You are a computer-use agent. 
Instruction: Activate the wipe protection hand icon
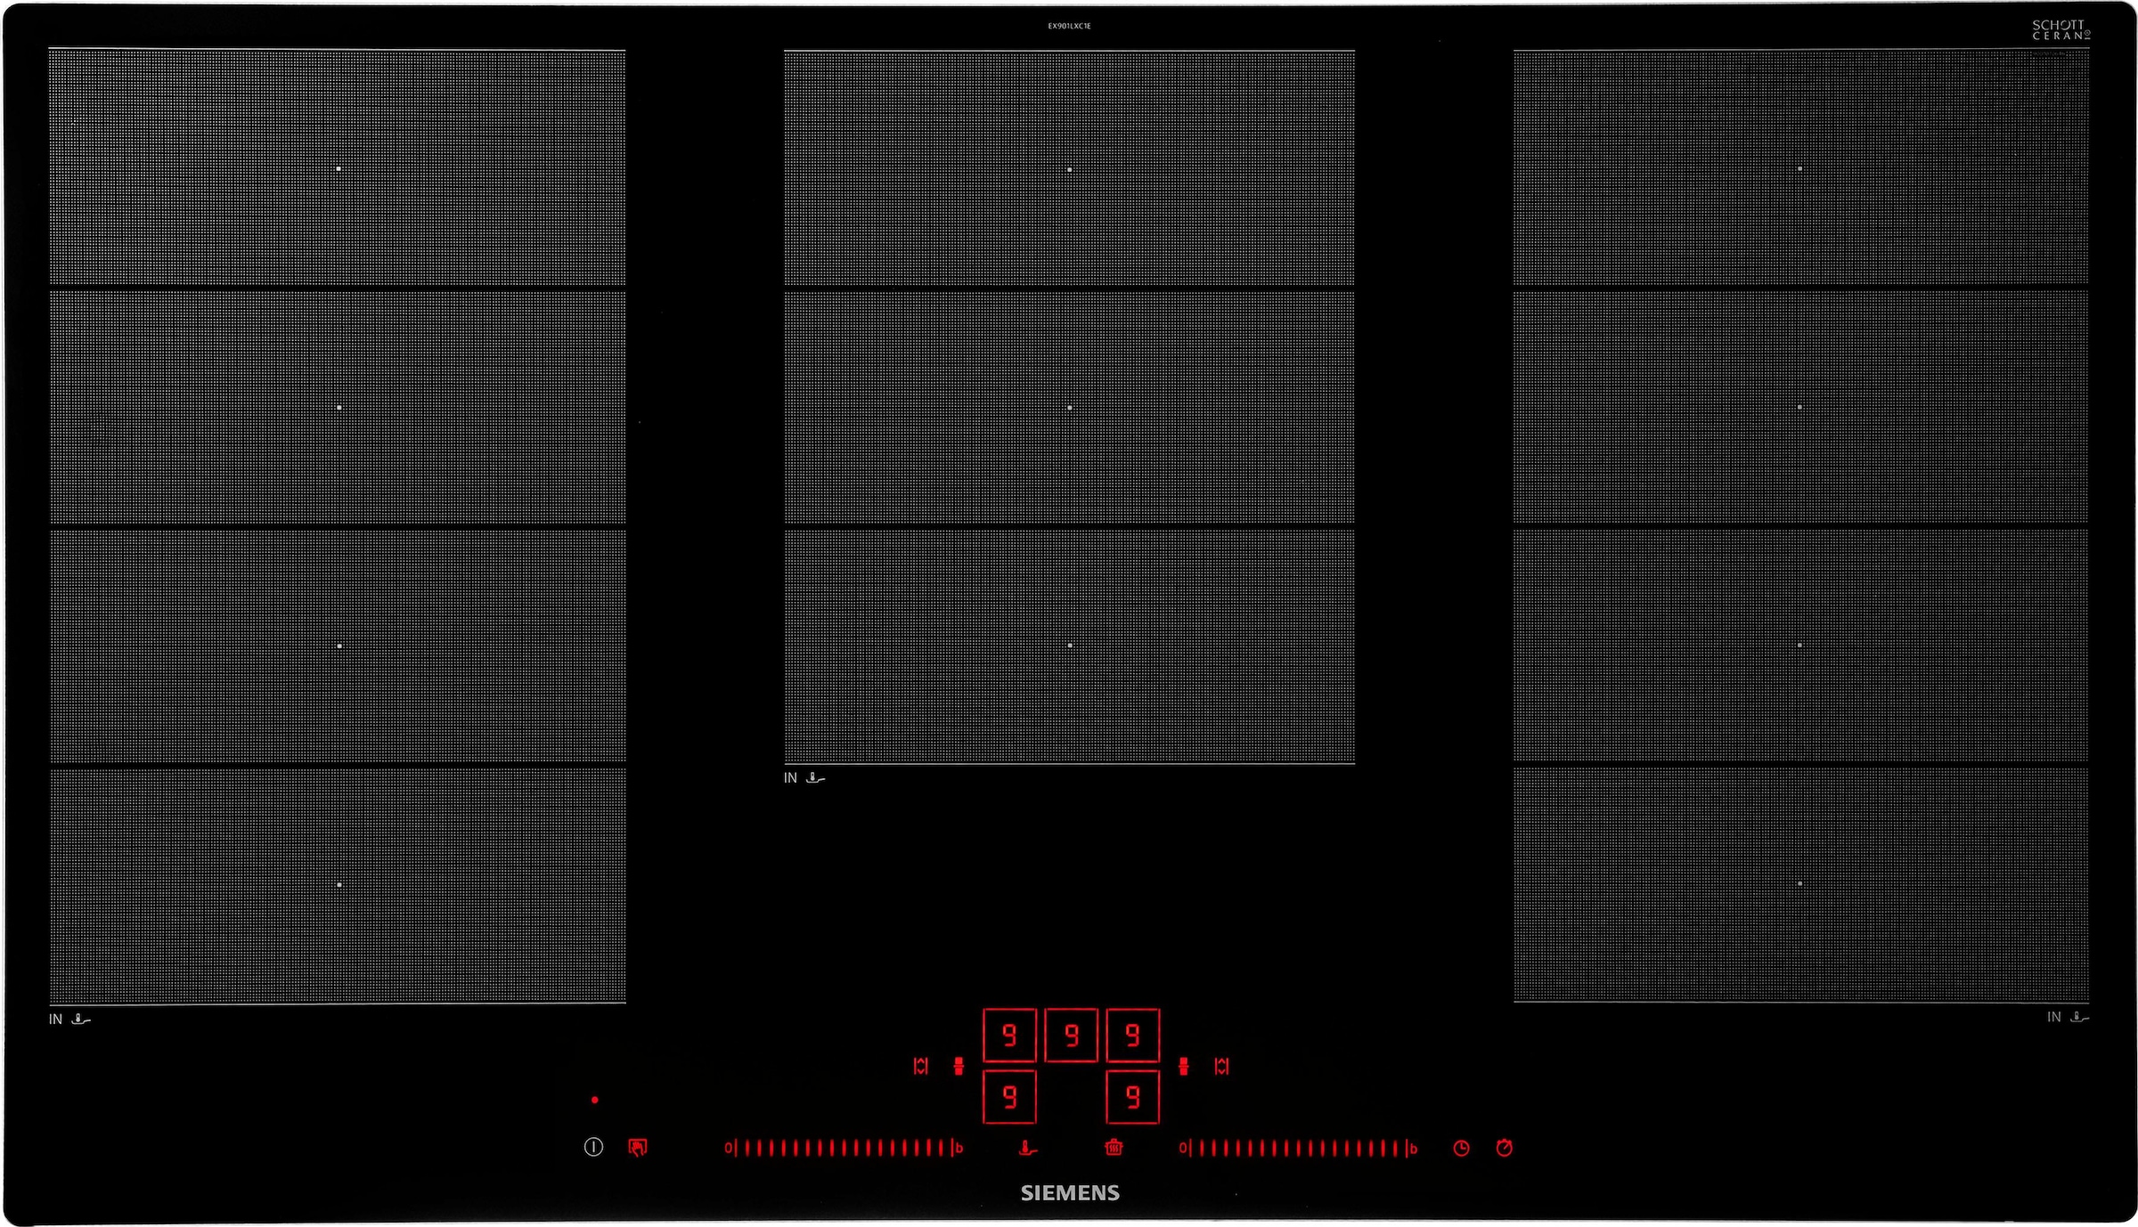pyautogui.click(x=638, y=1148)
